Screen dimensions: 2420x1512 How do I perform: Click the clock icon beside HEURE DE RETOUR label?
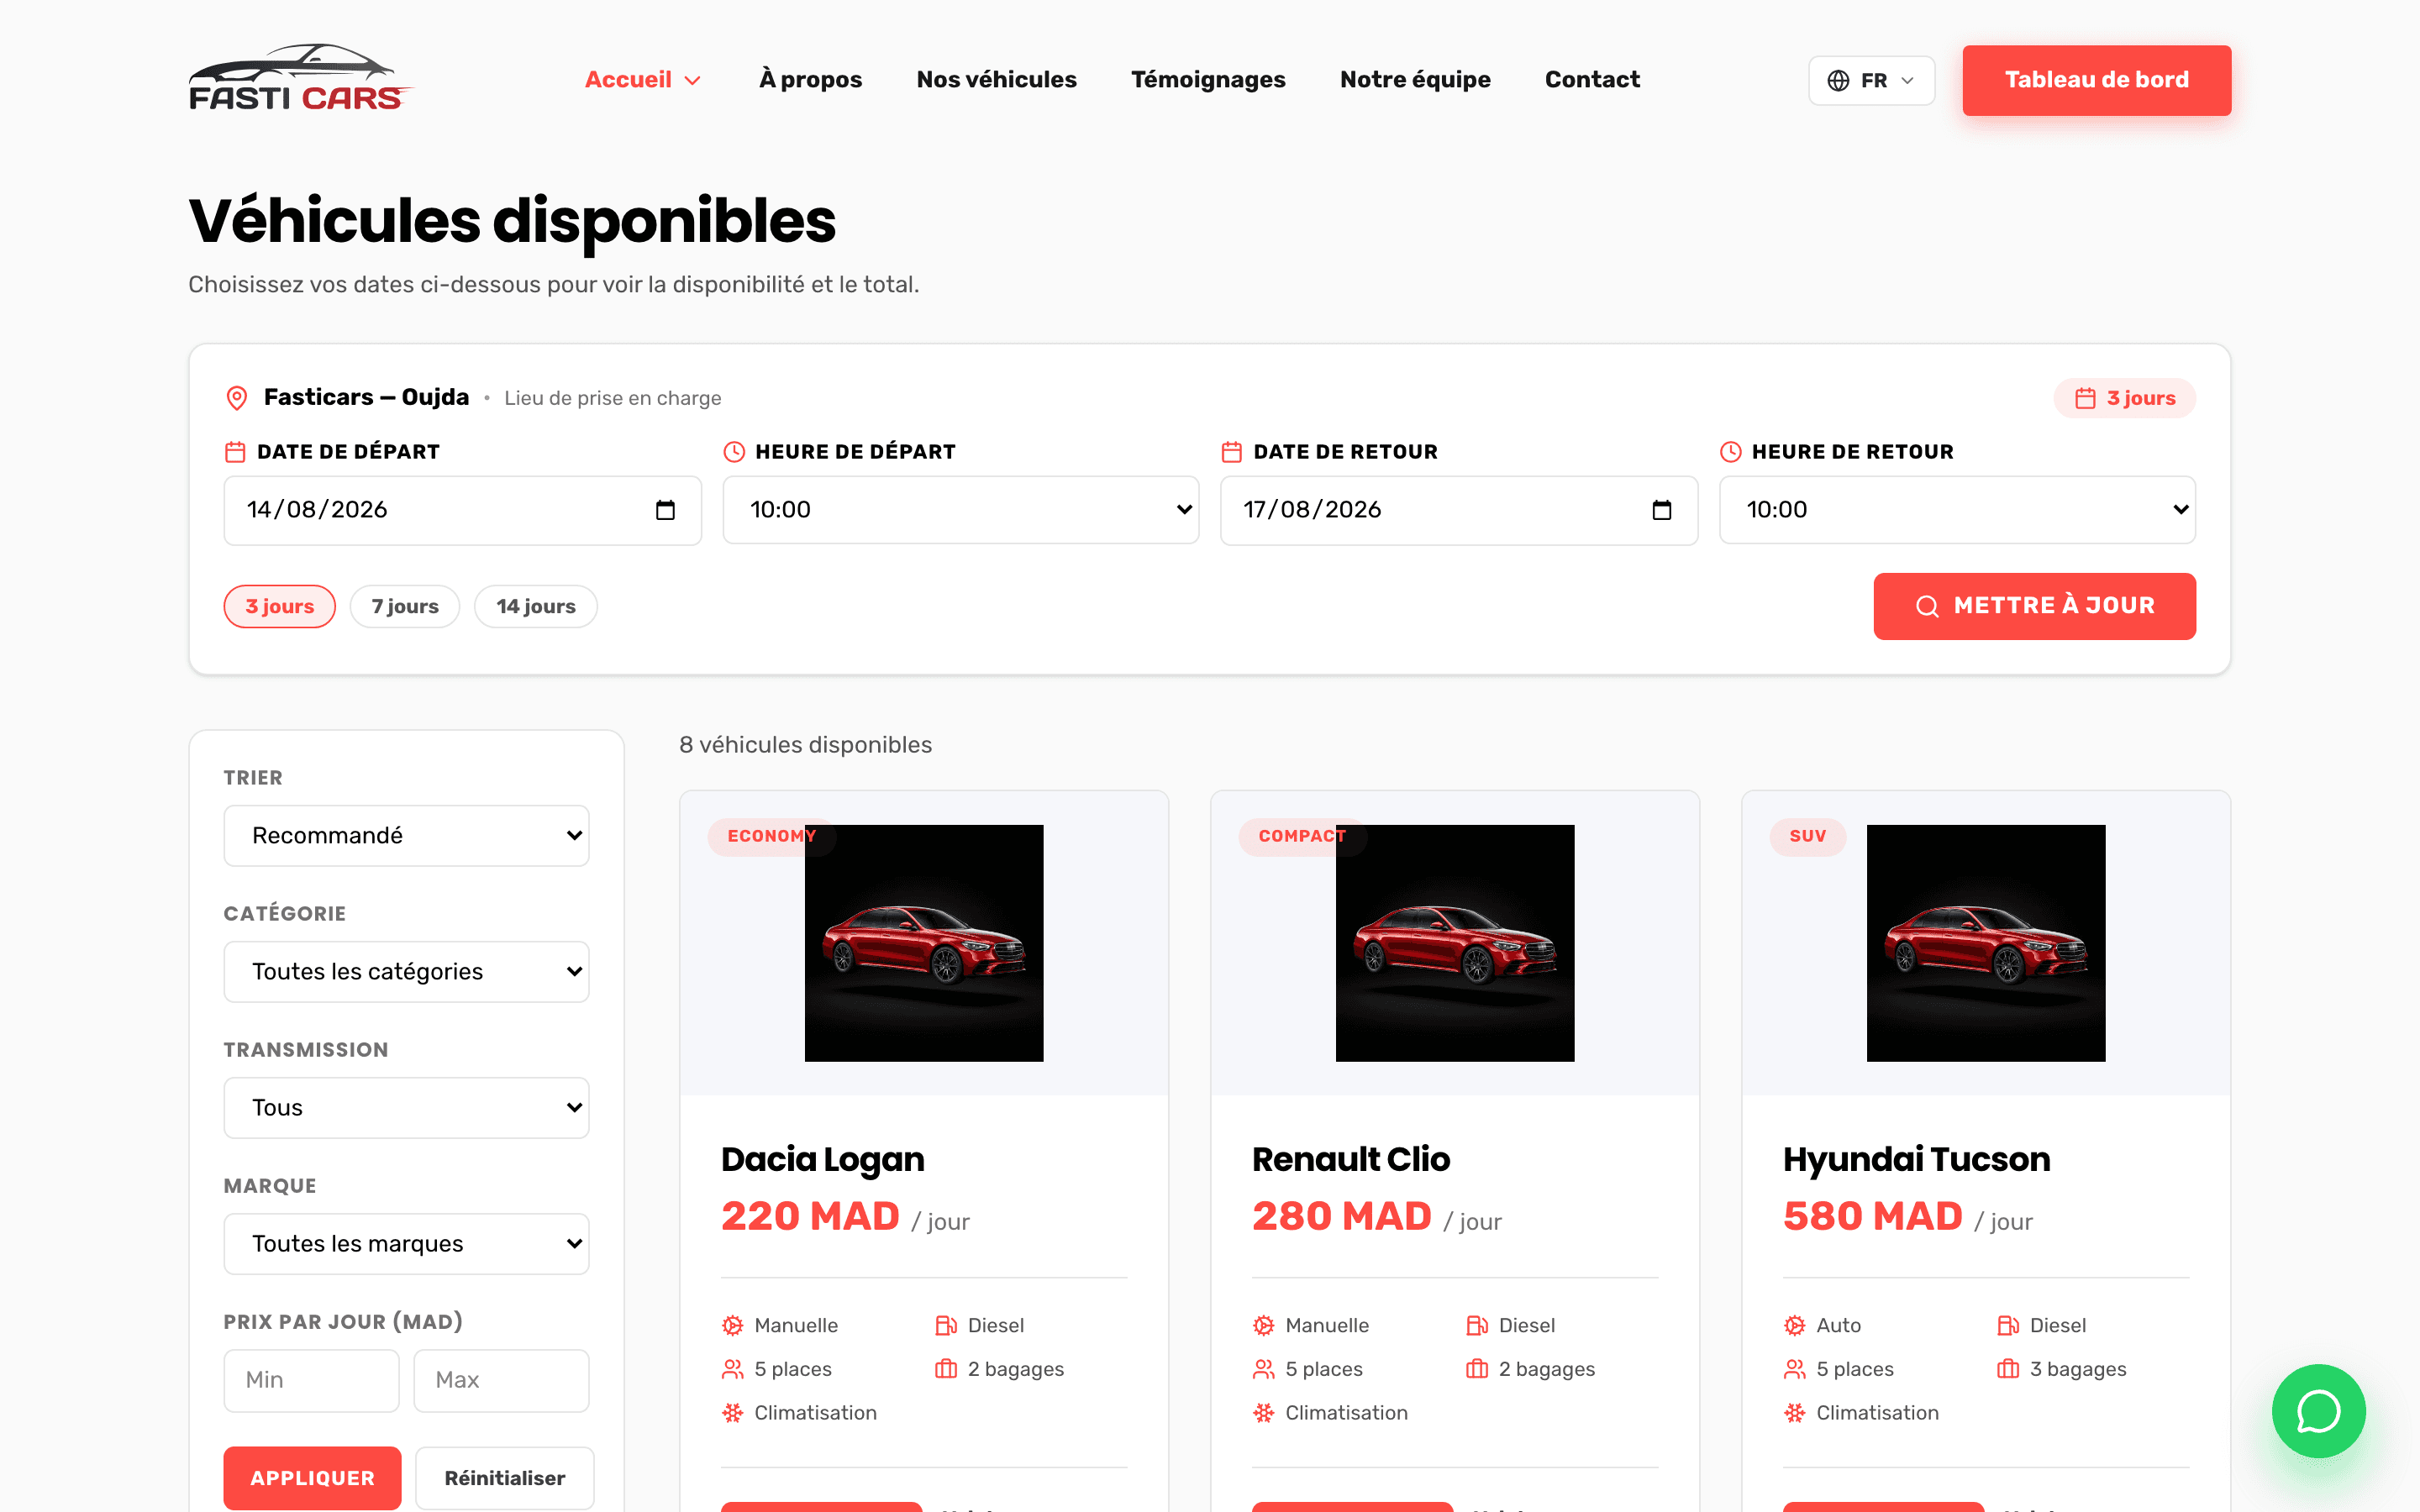pos(1731,452)
